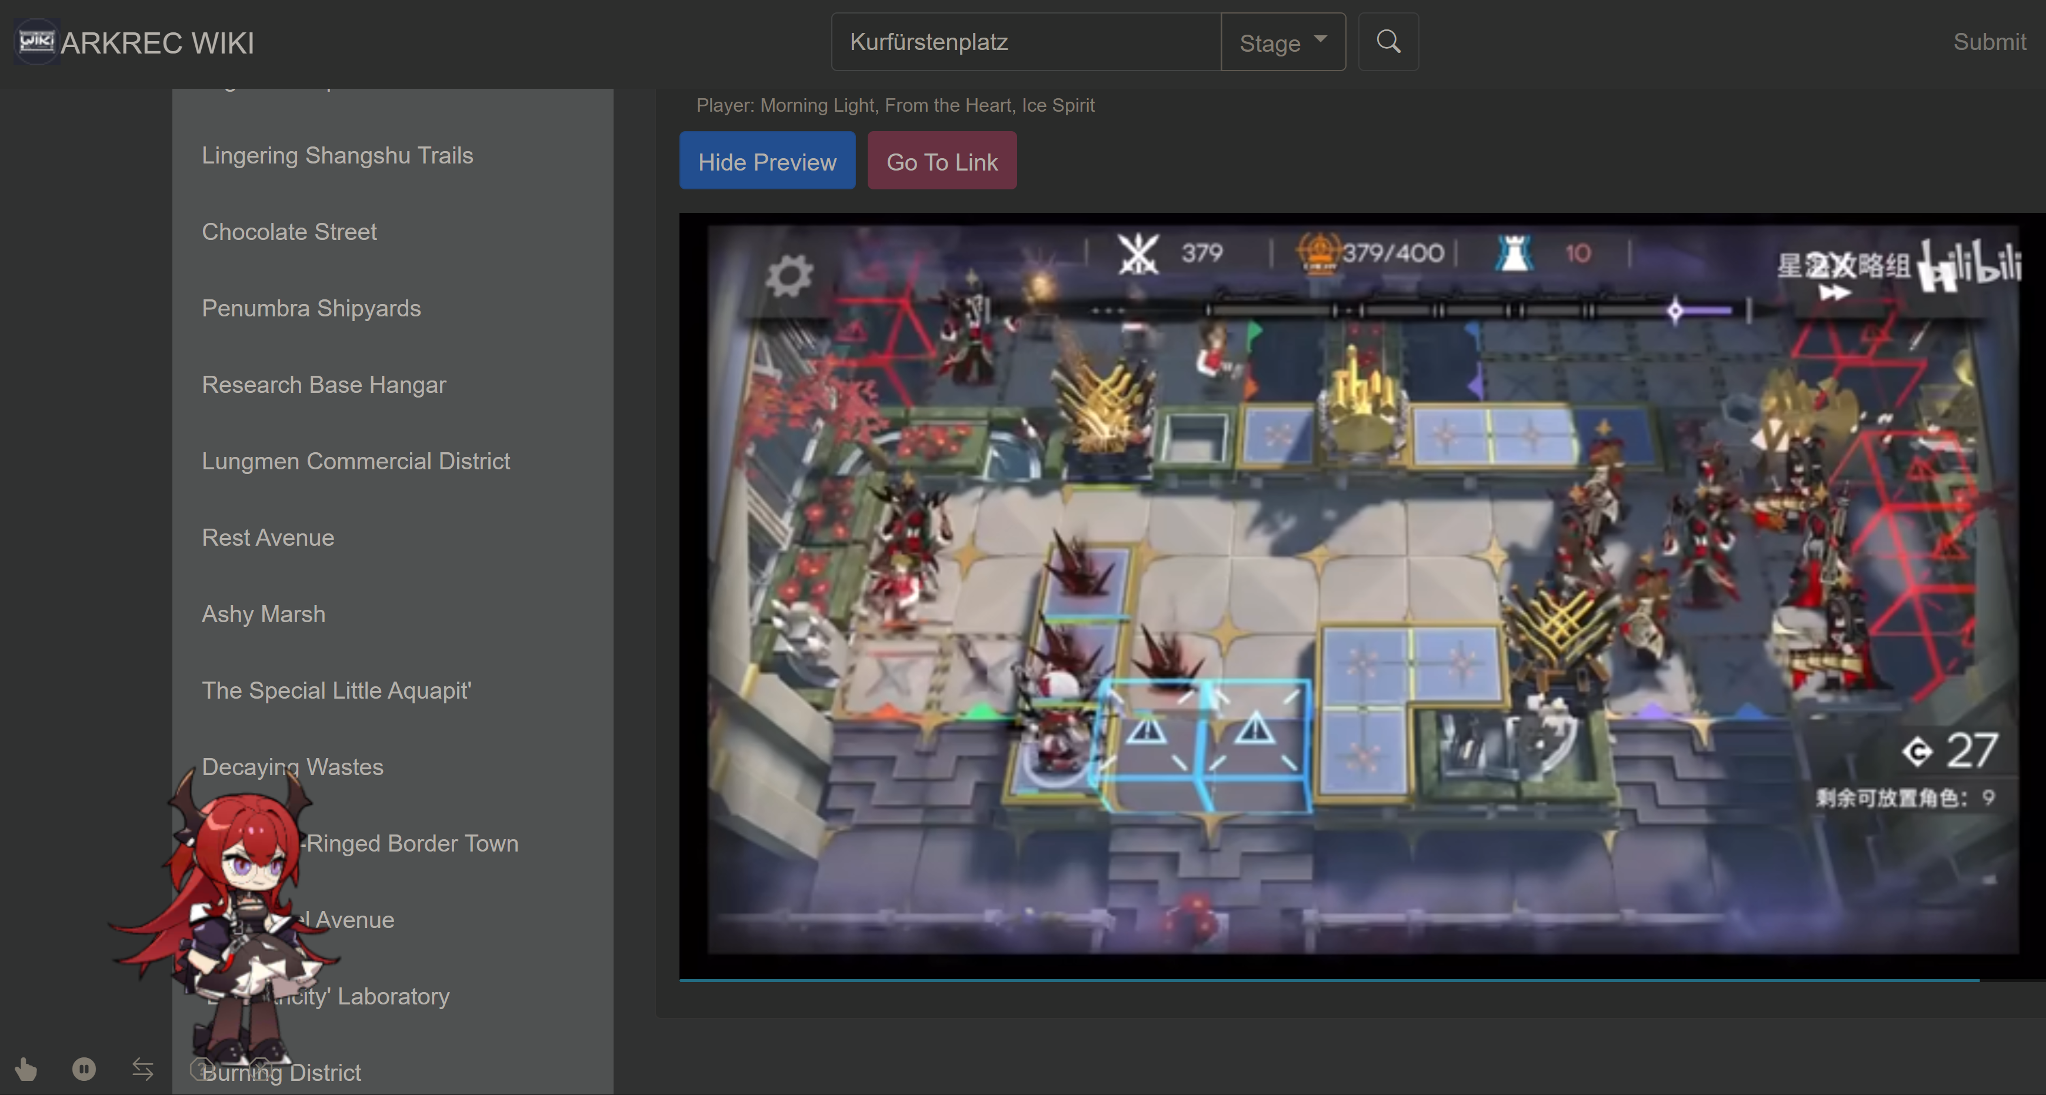Click the swap arrows widget icon
The width and height of the screenshot is (2046, 1095).
click(x=142, y=1069)
